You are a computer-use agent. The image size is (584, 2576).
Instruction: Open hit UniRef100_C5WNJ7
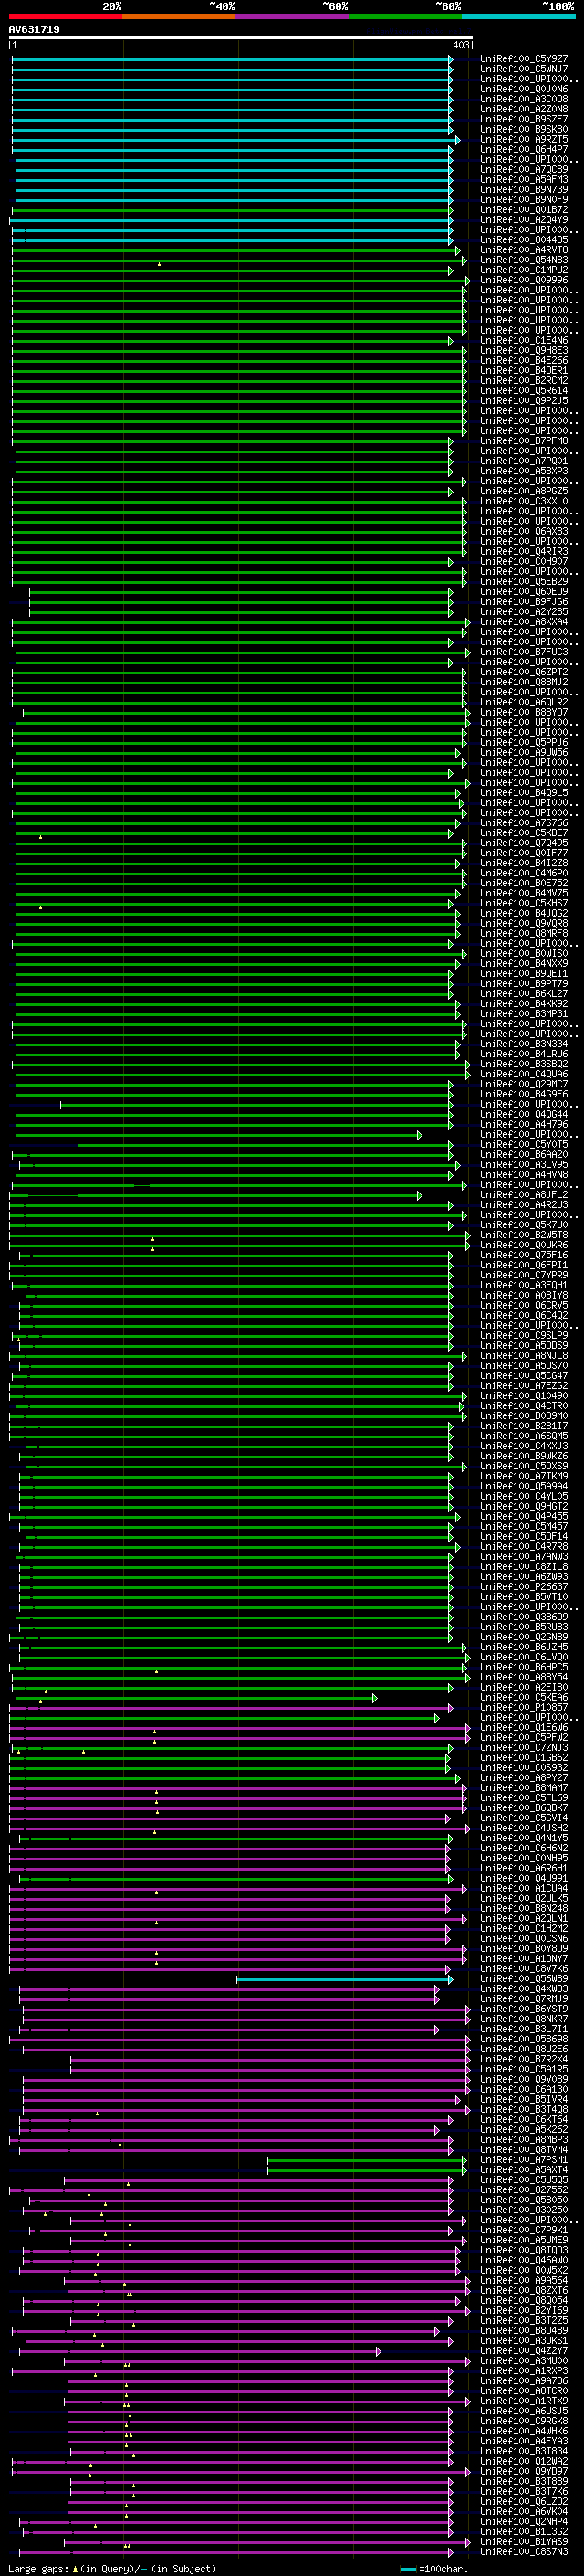click(524, 69)
